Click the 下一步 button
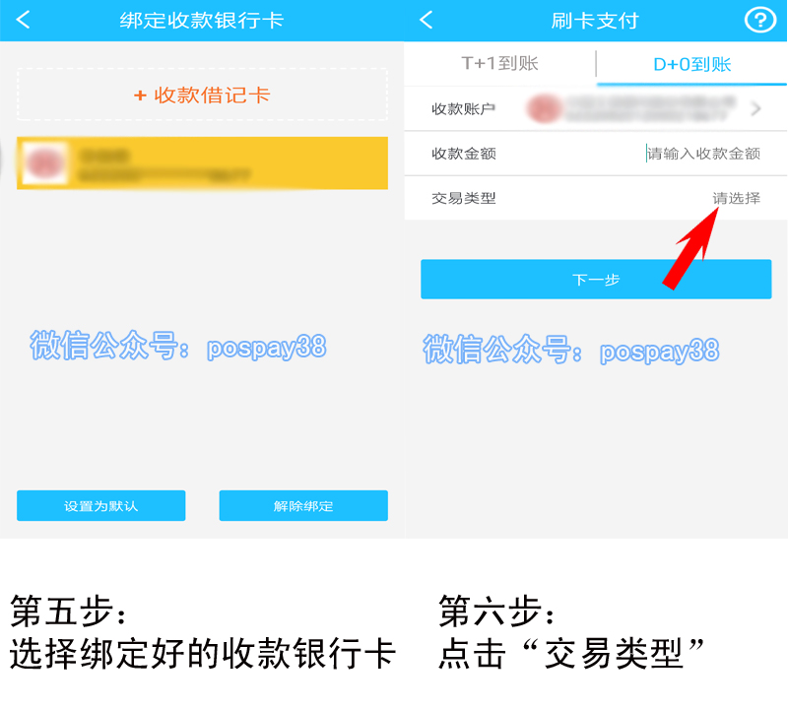The width and height of the screenshot is (788, 709). pyautogui.click(x=596, y=280)
